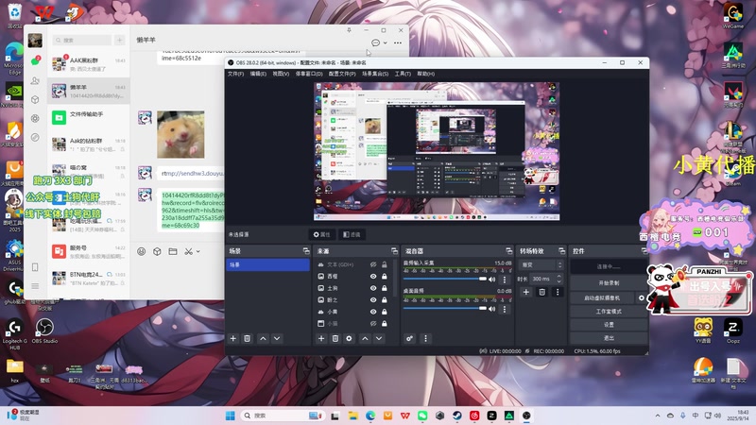This screenshot has height=425, width=756.
Task: Open OBS 设置 button
Action: click(x=609, y=325)
